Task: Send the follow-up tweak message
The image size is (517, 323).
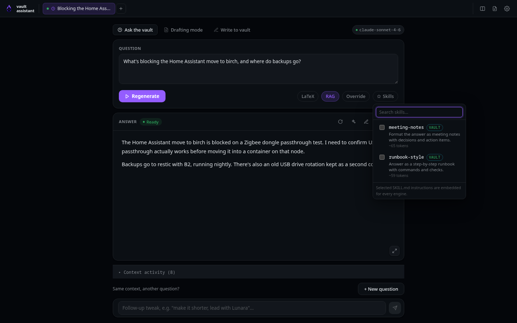Action: coord(395,308)
